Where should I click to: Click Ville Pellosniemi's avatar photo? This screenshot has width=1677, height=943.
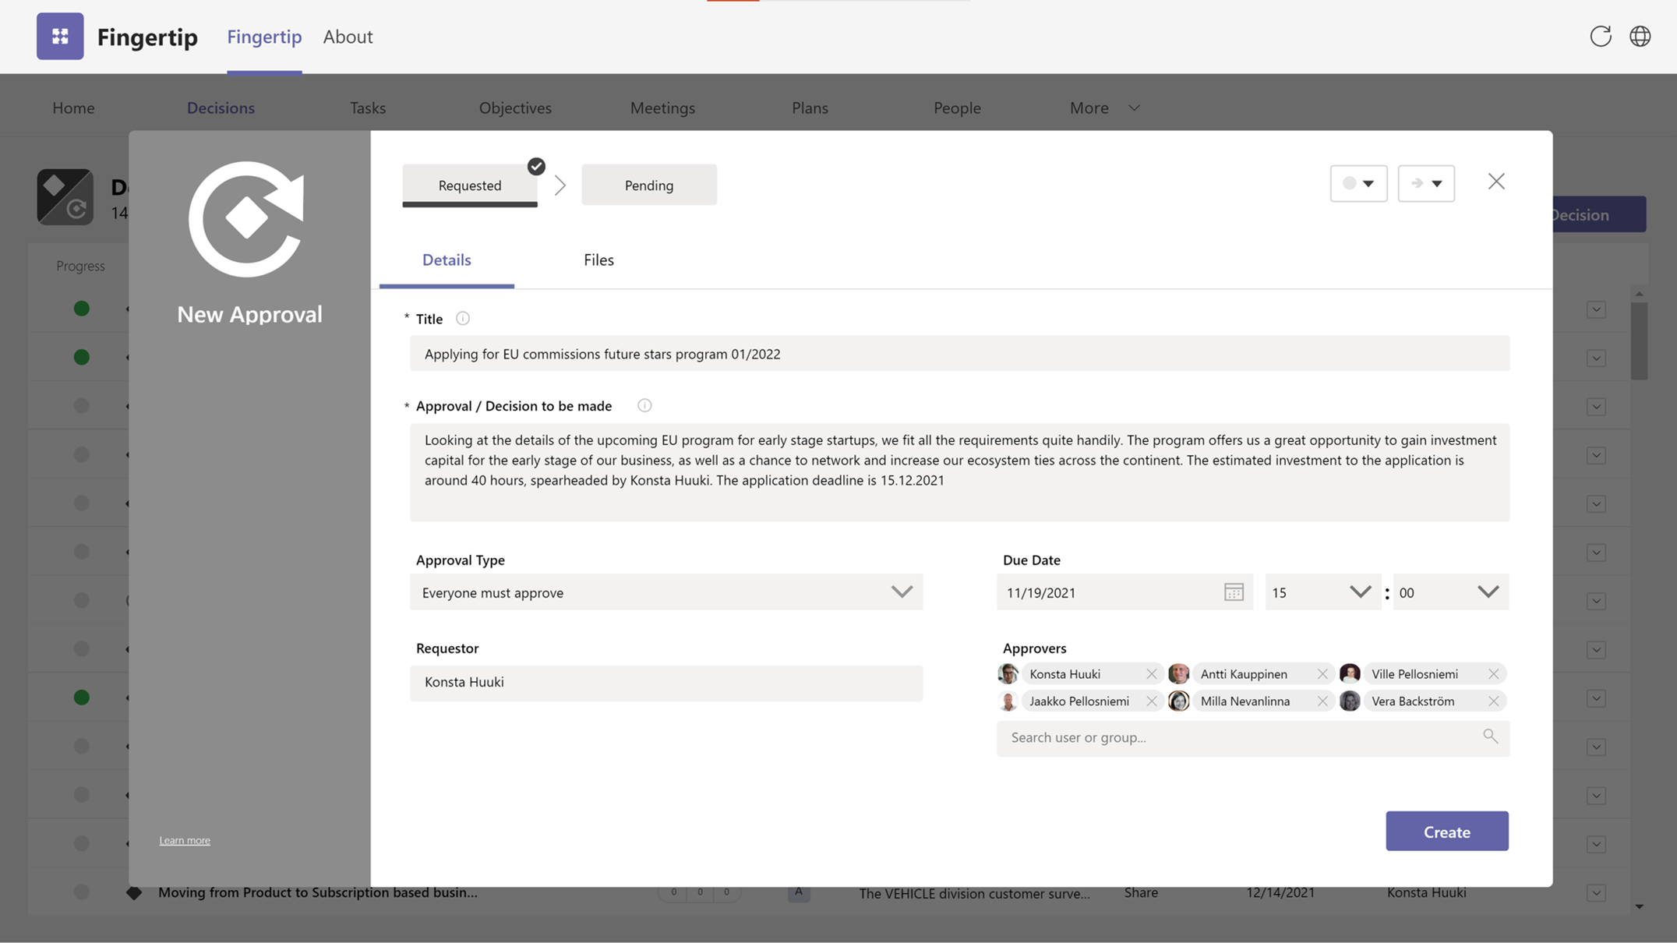tap(1350, 673)
